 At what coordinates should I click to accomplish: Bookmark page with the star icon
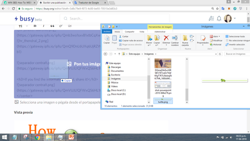coord(217,9)
